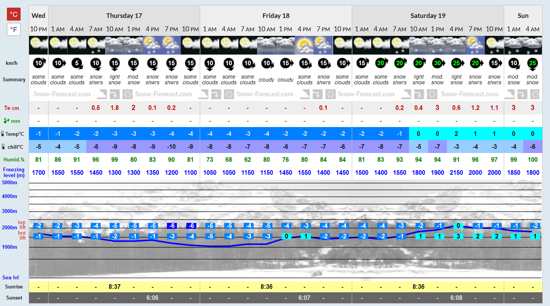
Task: Click Saturday 1 PM moderate snow weather icon
Action: pyautogui.click(x=437, y=45)
